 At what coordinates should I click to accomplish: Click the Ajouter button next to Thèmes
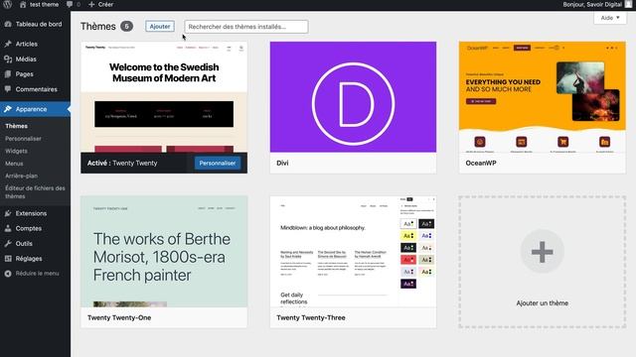tap(160, 27)
